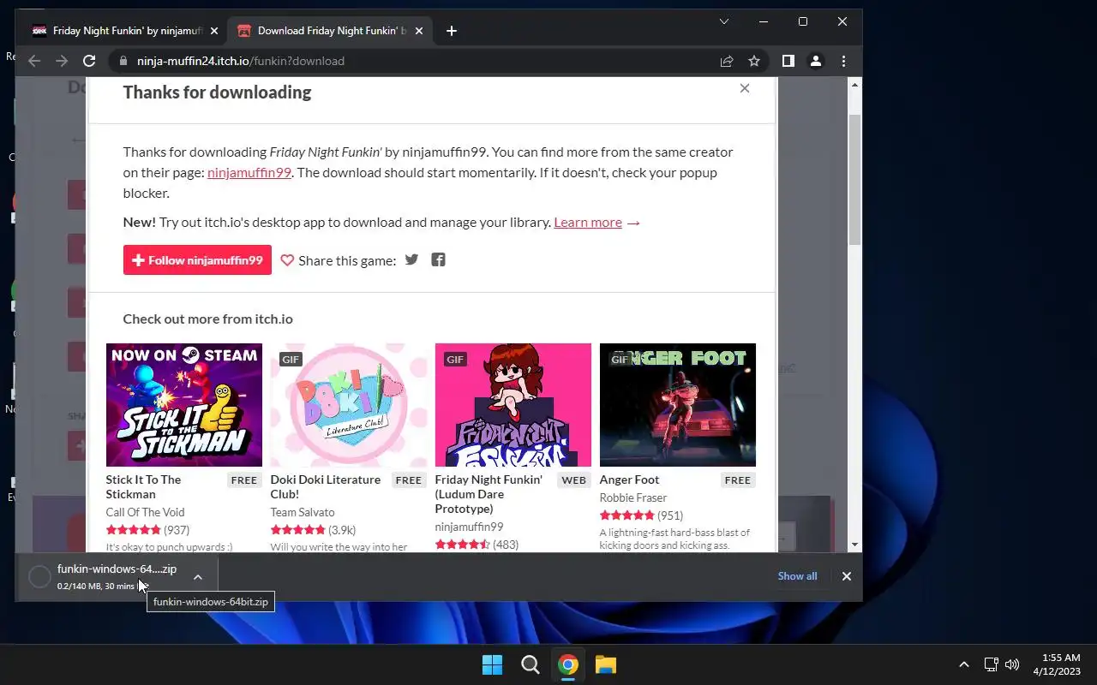Open File Explorer from taskbar
The image size is (1097, 685).
[x=606, y=664]
